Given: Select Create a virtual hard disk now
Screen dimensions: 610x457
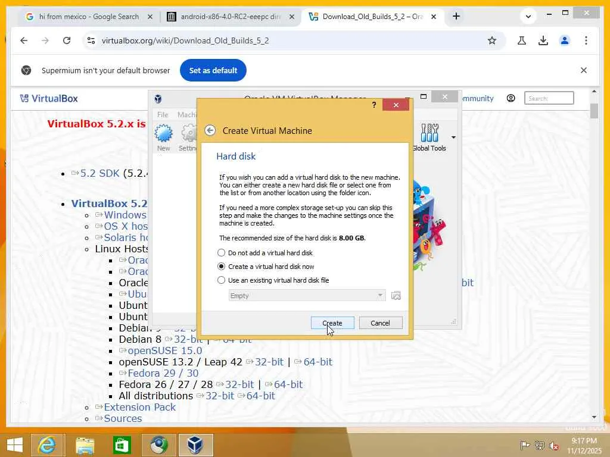Looking at the screenshot, I should 266,267.
